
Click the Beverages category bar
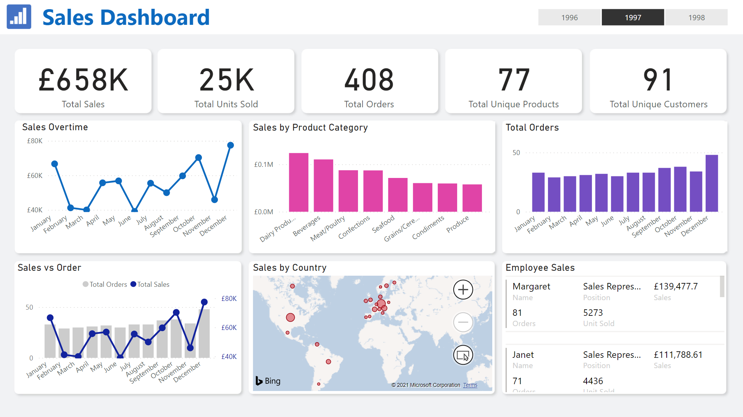point(323,186)
